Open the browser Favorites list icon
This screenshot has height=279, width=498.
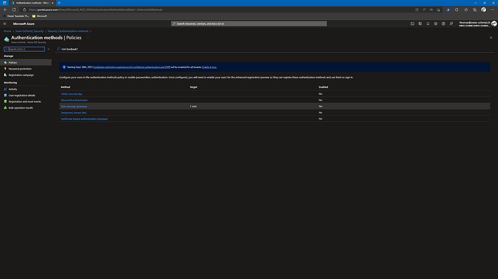click(466, 10)
